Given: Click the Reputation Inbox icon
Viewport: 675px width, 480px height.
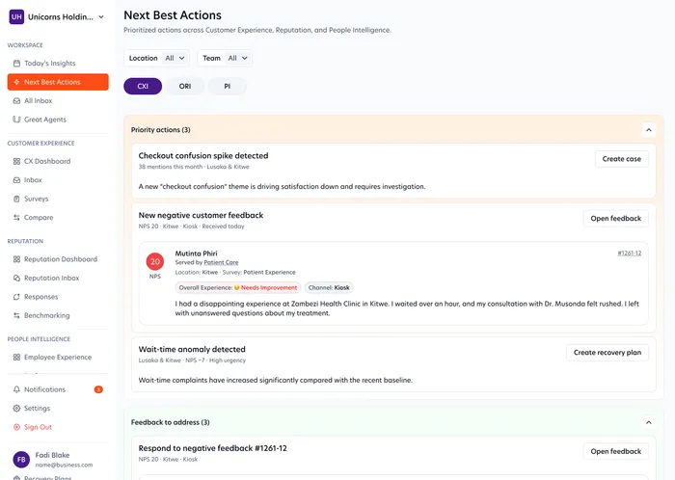Looking at the screenshot, I should point(16,278).
